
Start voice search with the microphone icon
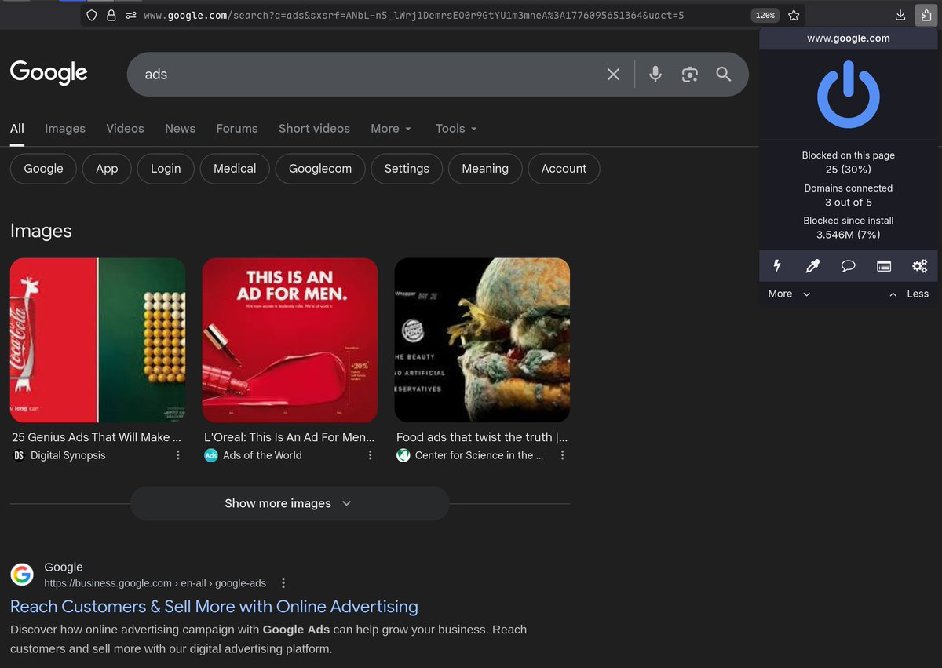tap(655, 74)
